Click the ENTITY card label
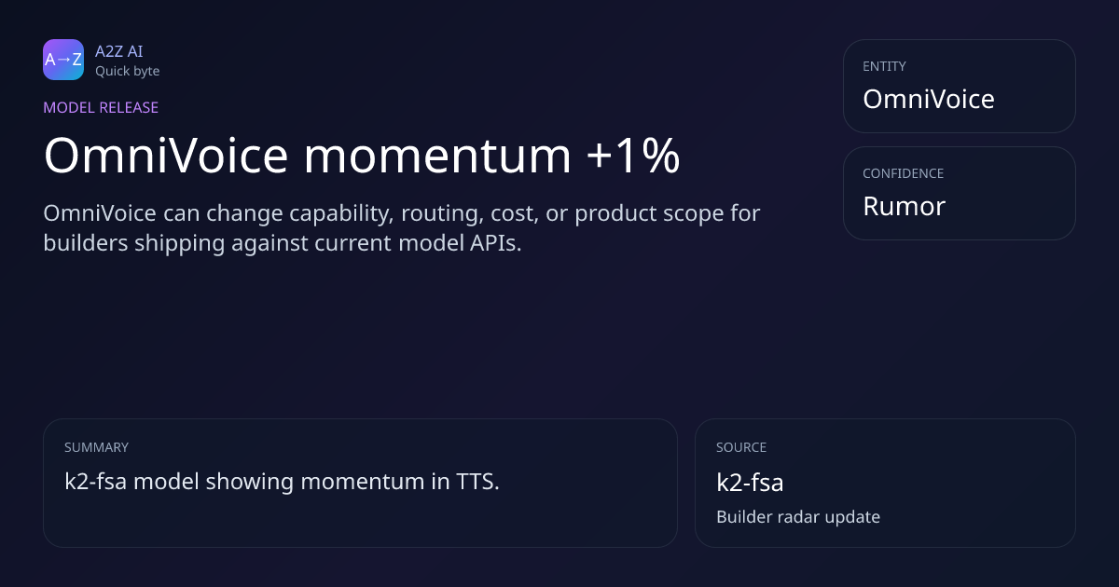 [884, 66]
